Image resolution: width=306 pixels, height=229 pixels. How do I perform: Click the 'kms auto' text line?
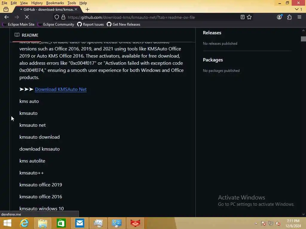point(29,101)
